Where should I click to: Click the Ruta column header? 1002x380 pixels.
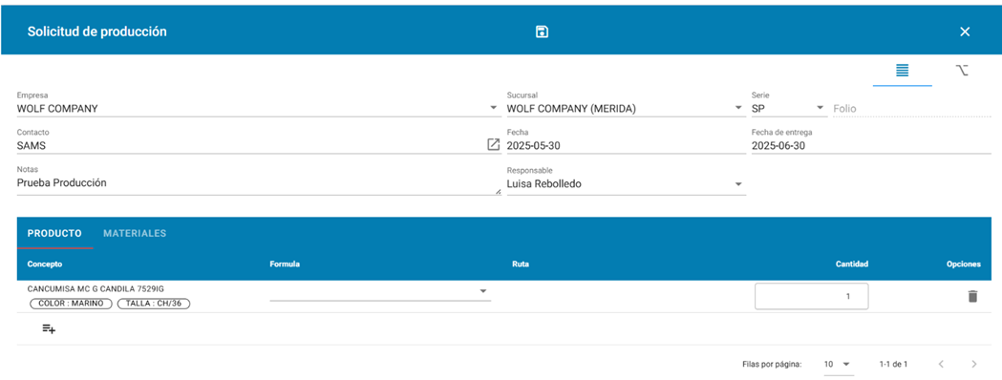tap(521, 264)
